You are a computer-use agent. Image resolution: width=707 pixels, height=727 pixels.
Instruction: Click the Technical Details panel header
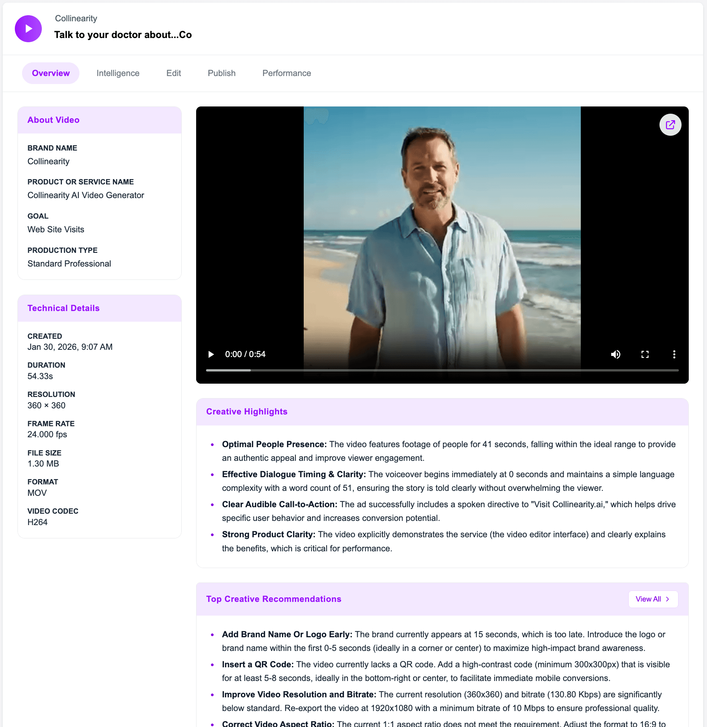(100, 308)
